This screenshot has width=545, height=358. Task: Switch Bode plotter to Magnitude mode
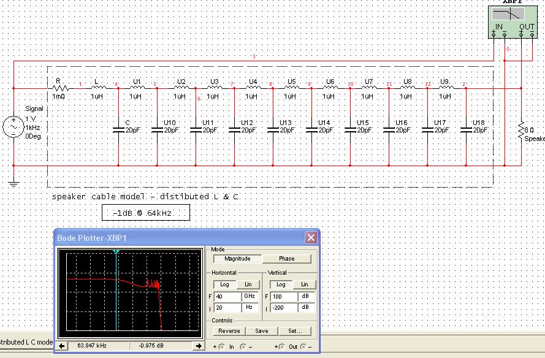(x=237, y=259)
